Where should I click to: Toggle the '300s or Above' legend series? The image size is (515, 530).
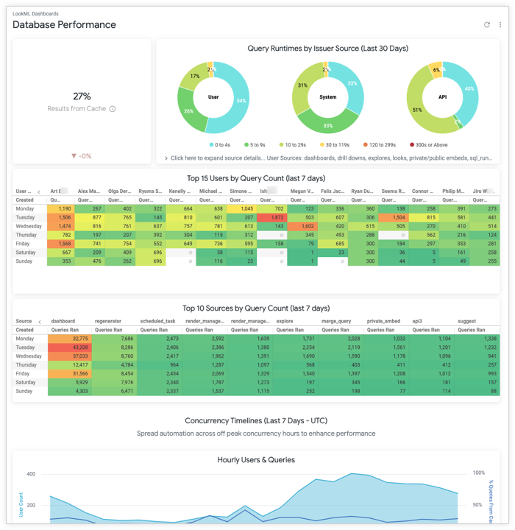(x=428, y=145)
